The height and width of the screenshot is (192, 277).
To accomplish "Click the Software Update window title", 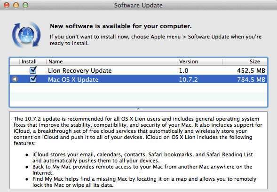I will point(138,5).
